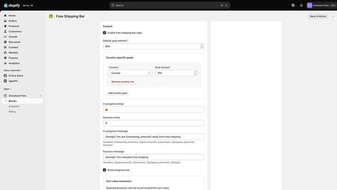Click the Customers person icon
Image resolution: width=337 pixels, height=190 pixels.
5,31
